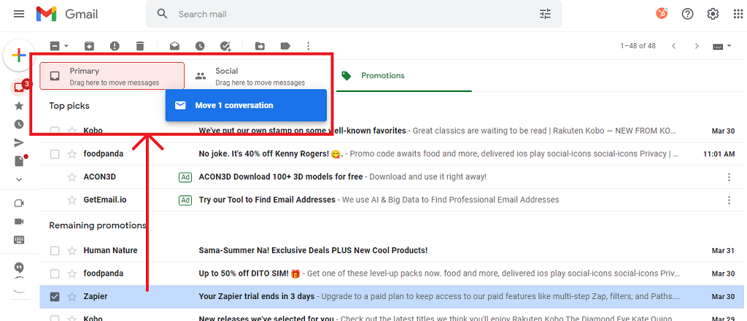Open GetEmail.io ad three-dot options
Viewport: 747px width, 321px height.
(x=729, y=200)
